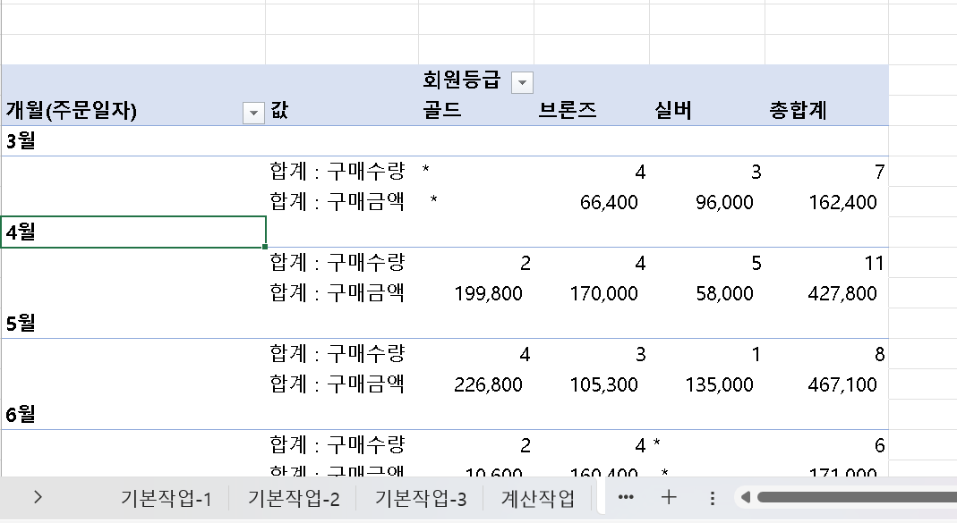Image resolution: width=957 pixels, height=523 pixels.
Task: Open the 기본작업-3 sheet tab
Action: (421, 499)
